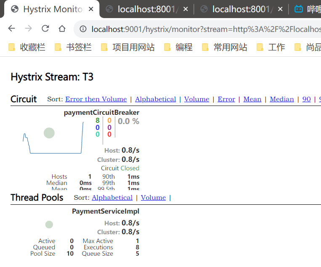Viewport: 321px width, 267px height.
Task: Sort circuits by Error
Action: pos(226,99)
